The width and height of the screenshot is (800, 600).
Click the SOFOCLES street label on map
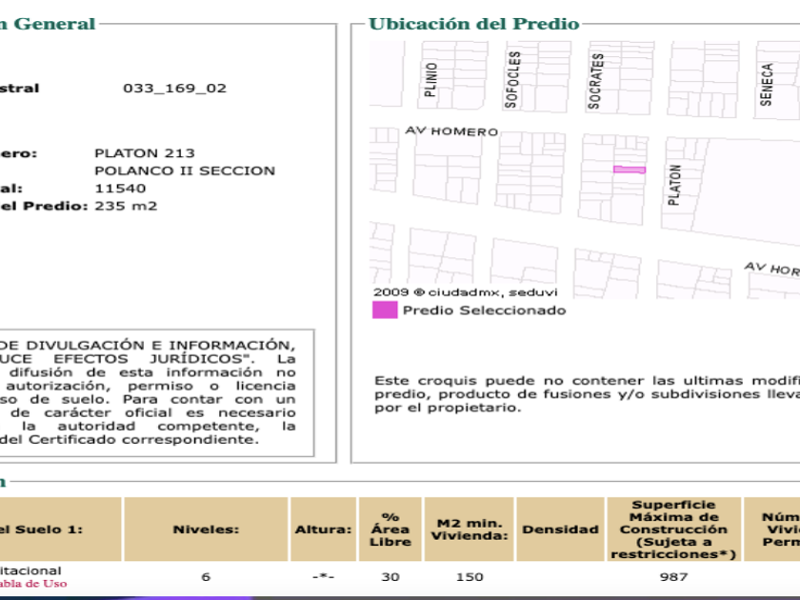pos(512,80)
